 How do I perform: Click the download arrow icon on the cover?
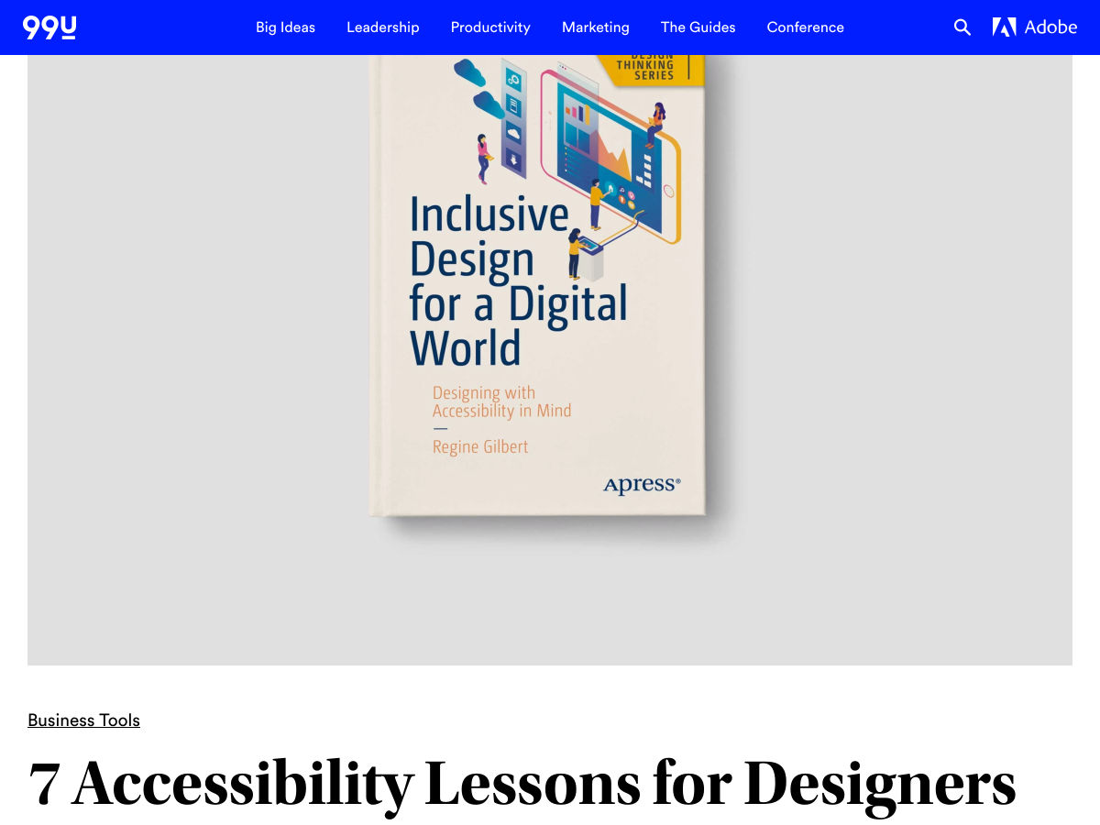(x=513, y=159)
